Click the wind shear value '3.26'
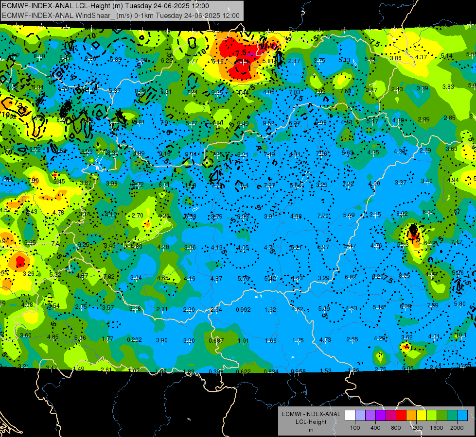The height and width of the screenshot is (437, 476). click(29, 273)
